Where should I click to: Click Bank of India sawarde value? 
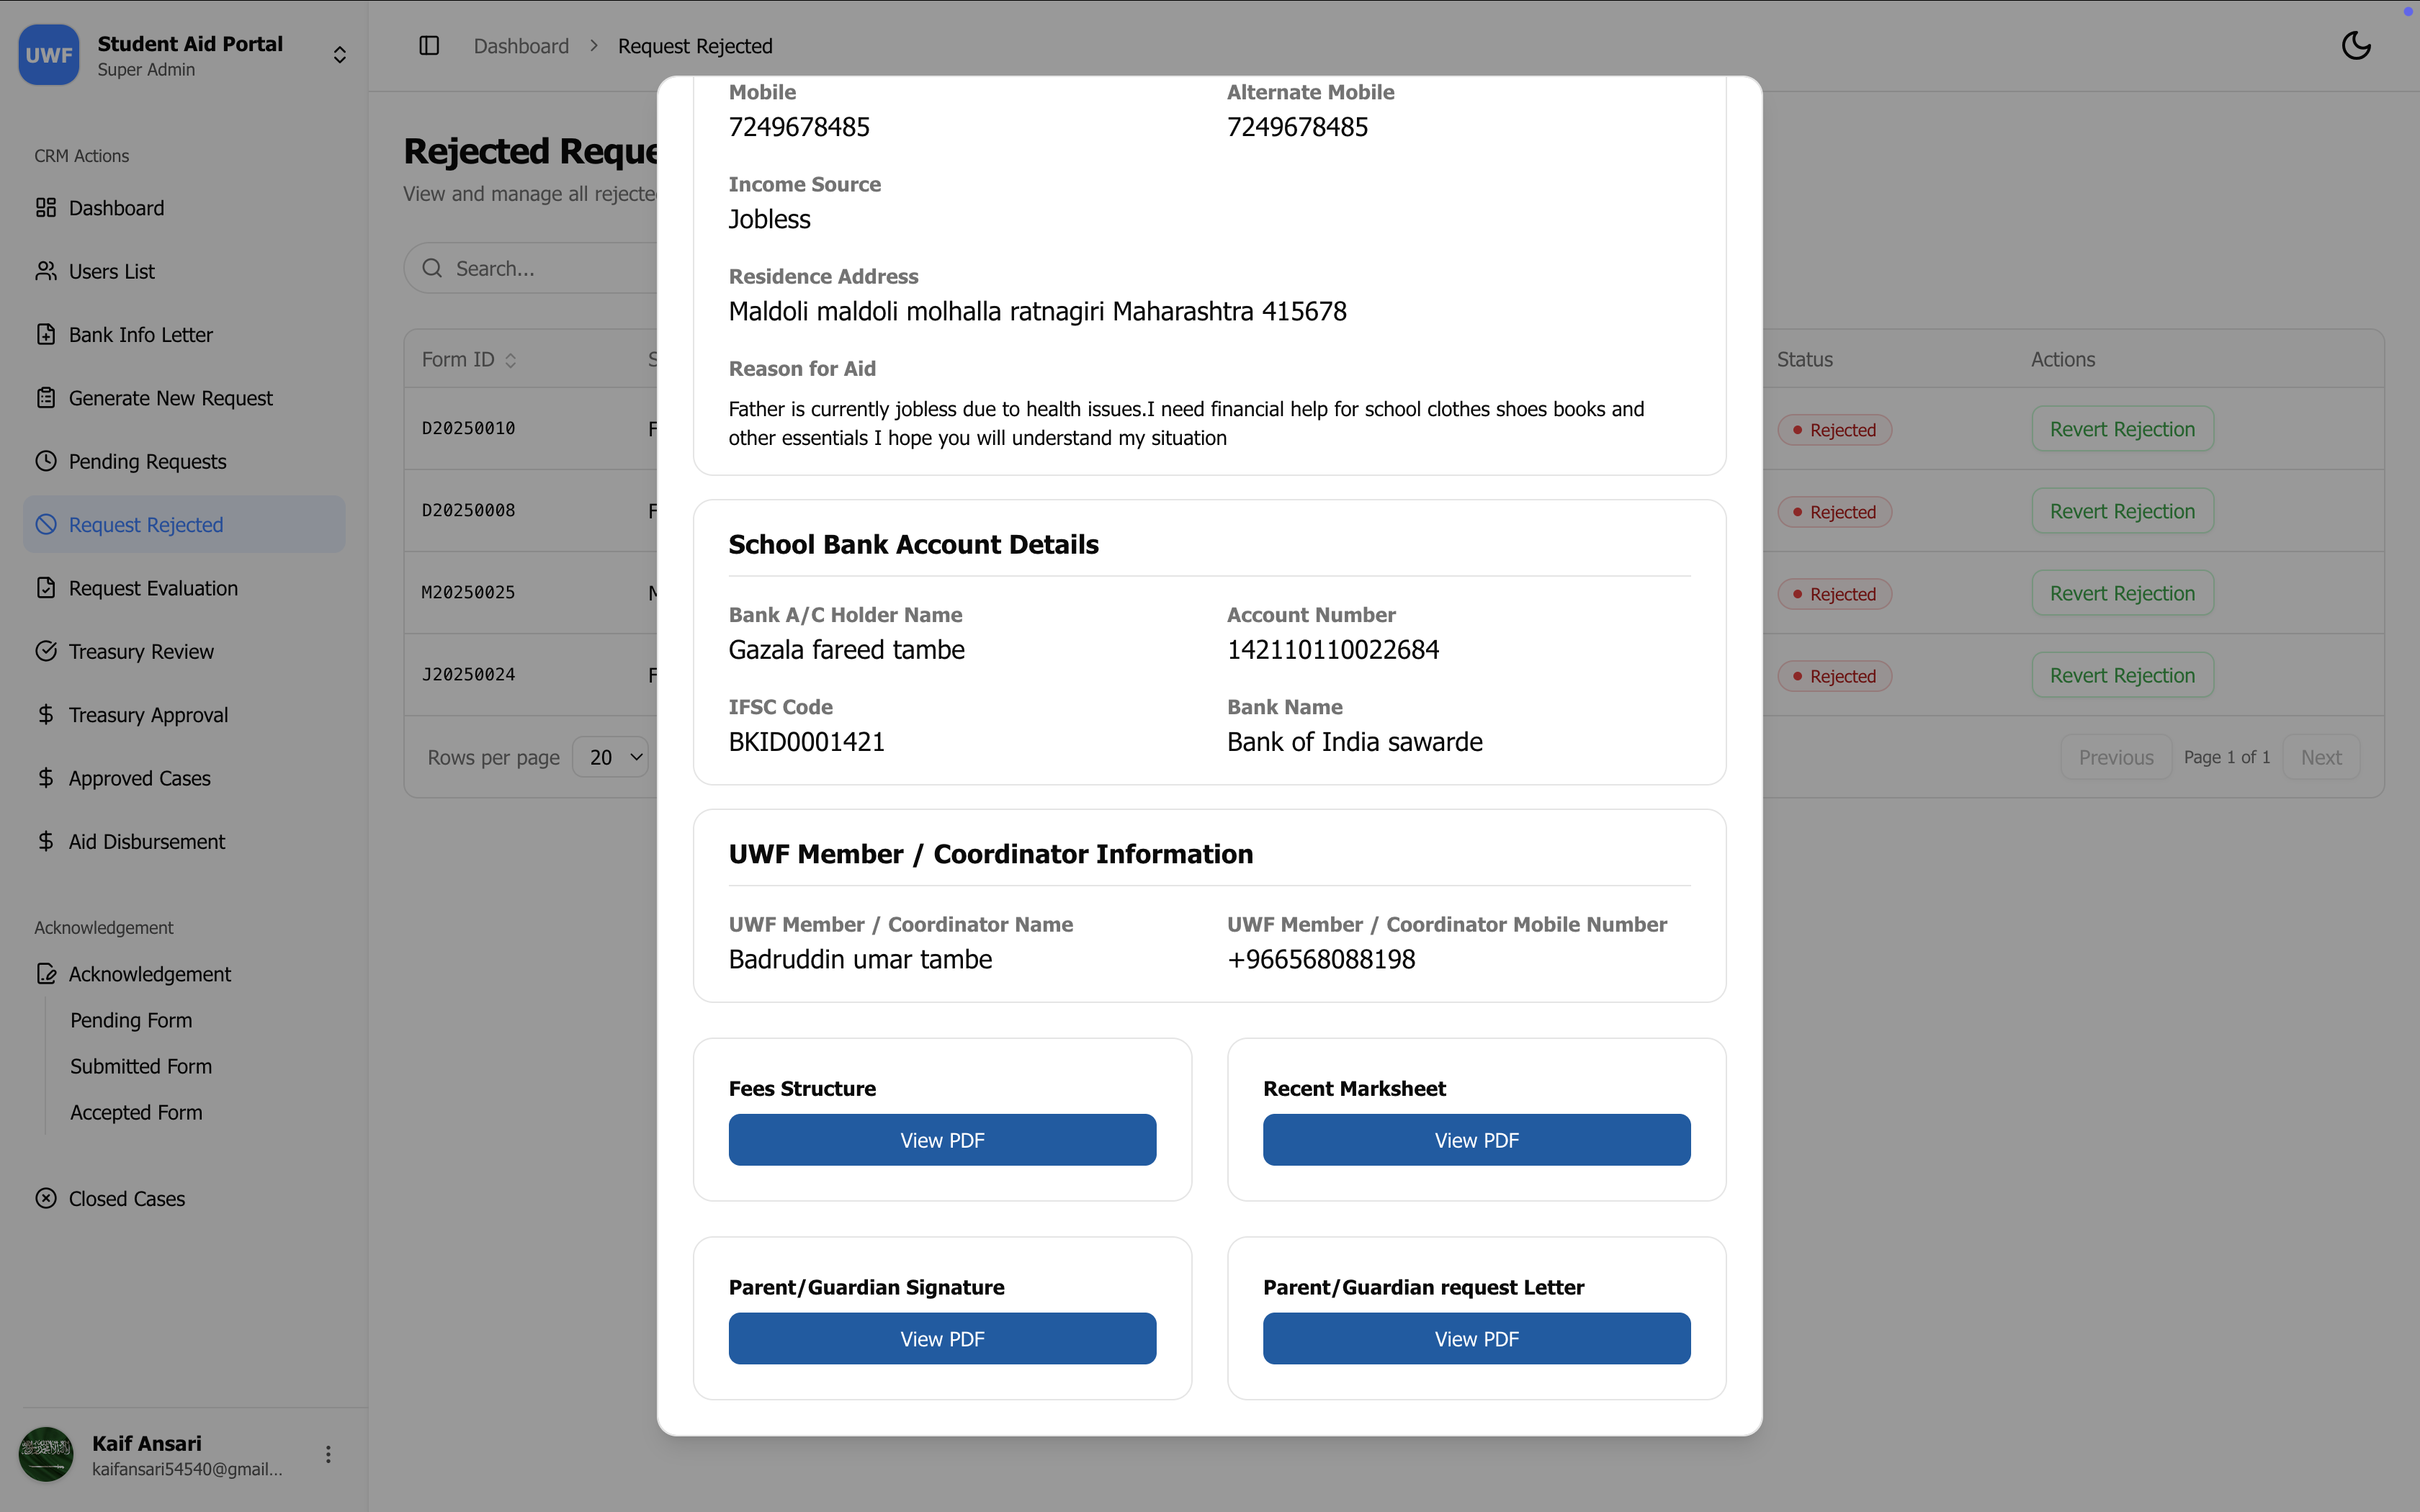(x=1354, y=742)
